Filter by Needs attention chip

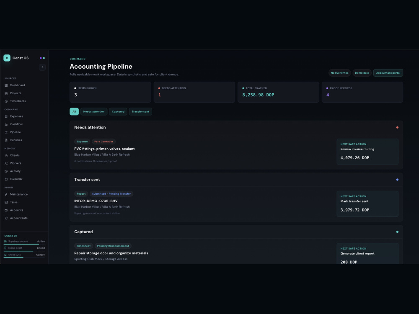pyautogui.click(x=94, y=112)
